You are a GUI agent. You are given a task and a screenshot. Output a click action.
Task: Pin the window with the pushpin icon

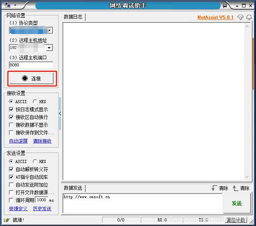tap(225, 6)
